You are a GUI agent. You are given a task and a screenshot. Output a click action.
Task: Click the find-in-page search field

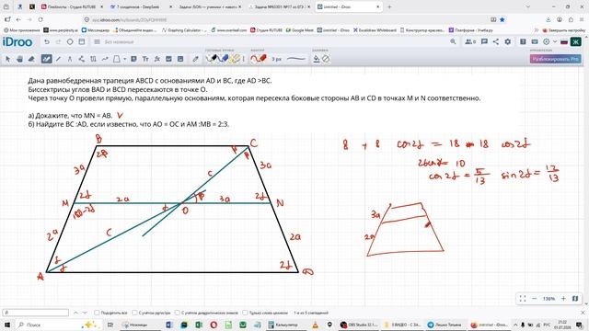(x=36, y=313)
